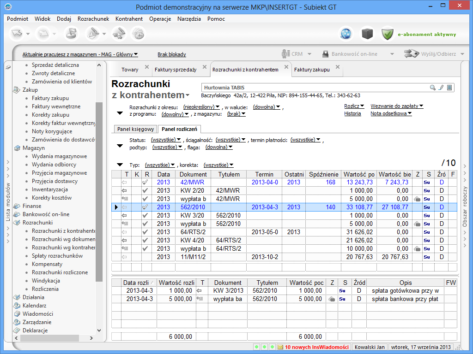The image size is (473, 354).
Task: Click the globe internet icon in the toolbar
Action: (x=346, y=34)
